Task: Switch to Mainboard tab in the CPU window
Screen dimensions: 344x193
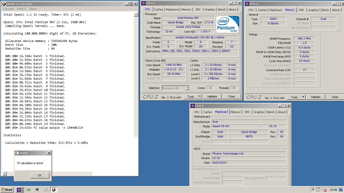Action: [x=172, y=10]
